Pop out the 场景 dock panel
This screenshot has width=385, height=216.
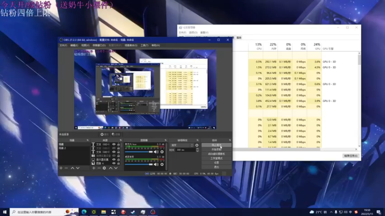pyautogui.click(x=88, y=140)
